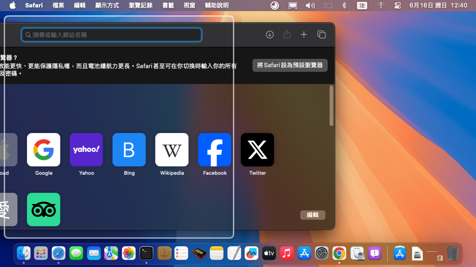This screenshot has width=476, height=267.
Task: Open the 注 input source menu
Action: (362, 6)
